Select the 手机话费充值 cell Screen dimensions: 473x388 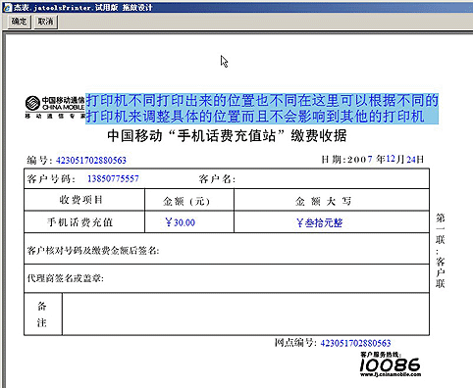84,222
